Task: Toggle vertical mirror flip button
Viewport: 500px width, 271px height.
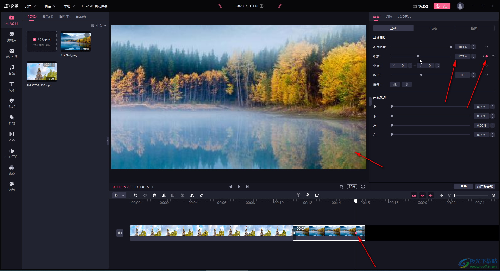Action: 407,84
